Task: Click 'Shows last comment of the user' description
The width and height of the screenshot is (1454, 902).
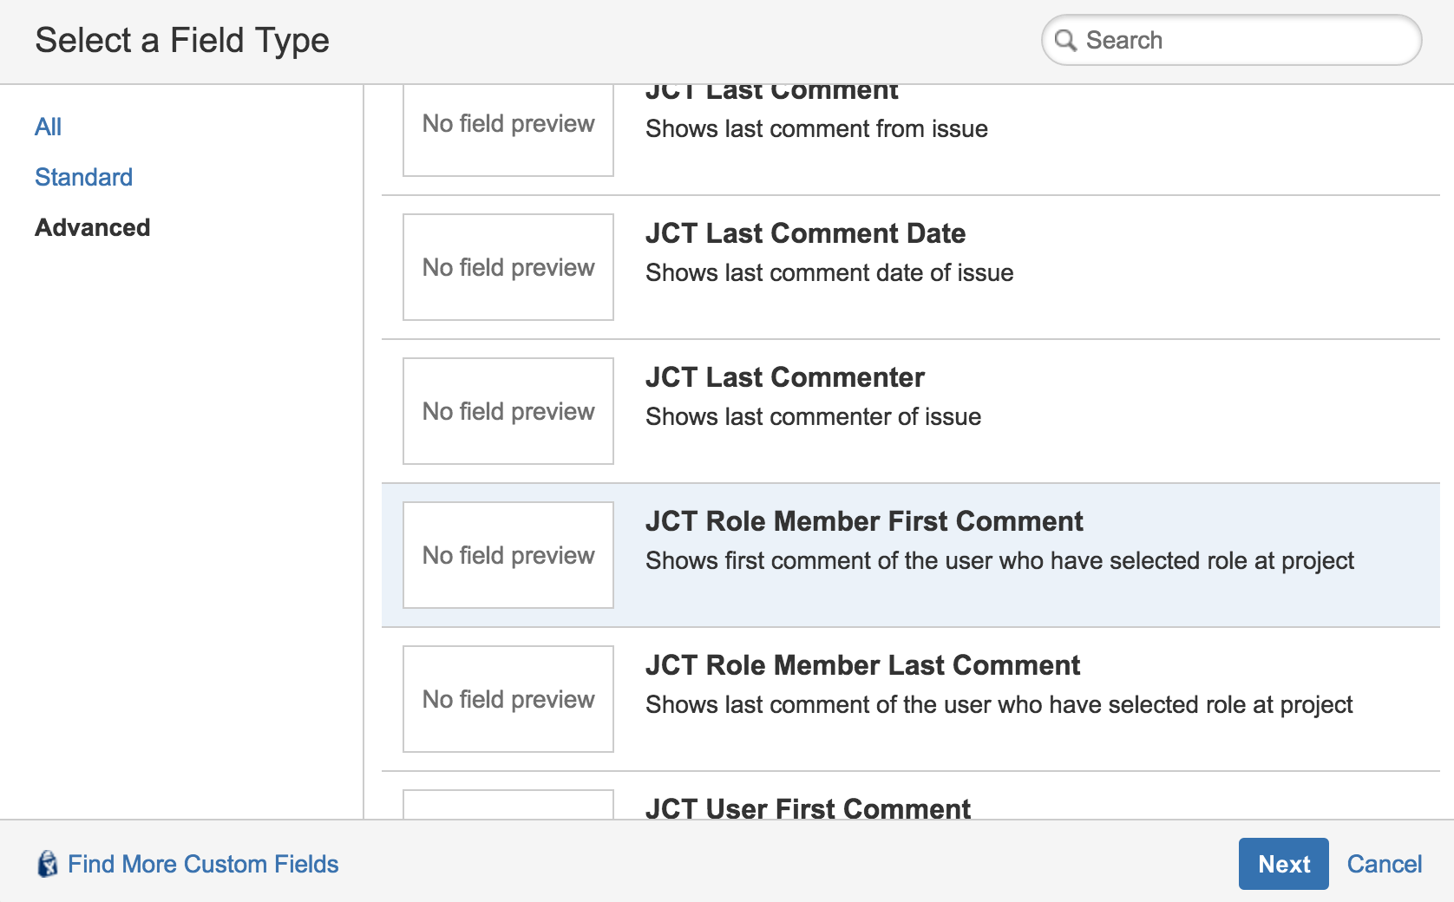Action: point(999,705)
